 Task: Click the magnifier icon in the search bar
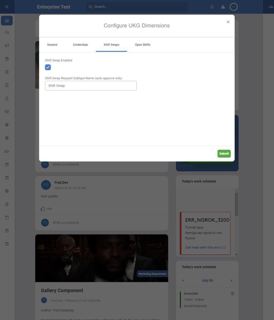[90, 7]
